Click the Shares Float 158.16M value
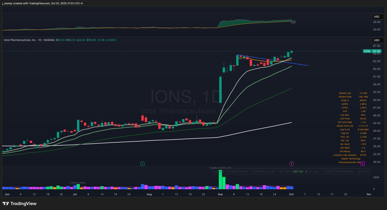Screen dimensions: 387x210 coord(363,97)
